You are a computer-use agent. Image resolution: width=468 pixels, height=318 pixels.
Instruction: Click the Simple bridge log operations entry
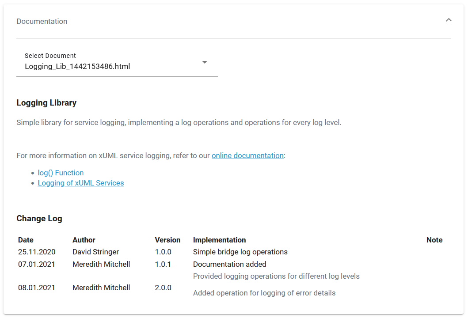[240, 252]
